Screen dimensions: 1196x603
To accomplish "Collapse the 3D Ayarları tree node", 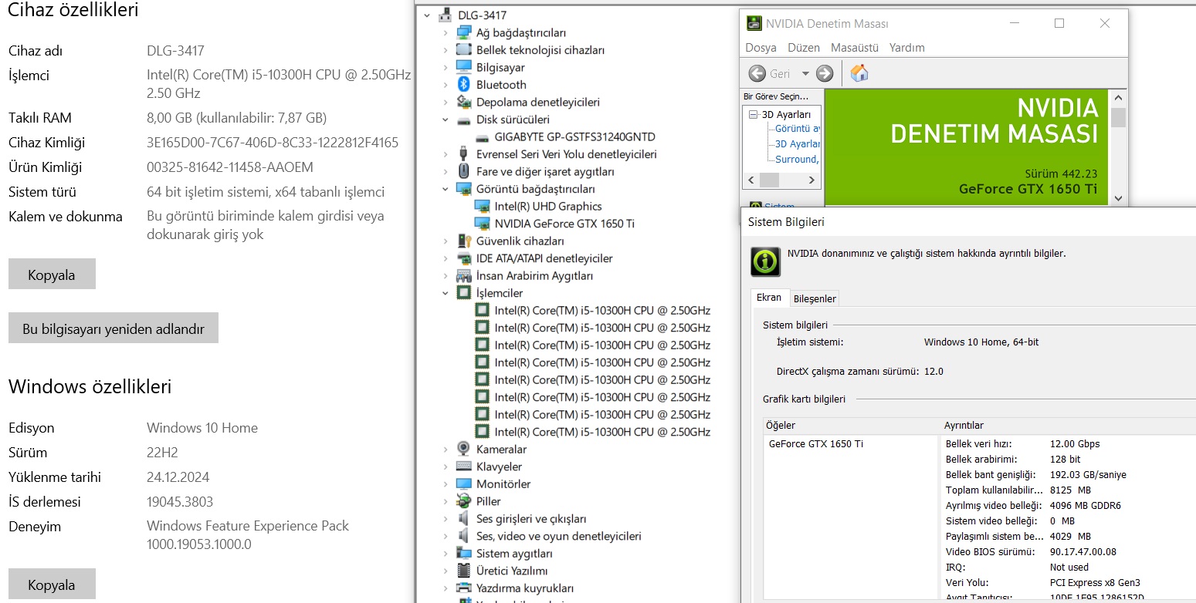I will 754,114.
